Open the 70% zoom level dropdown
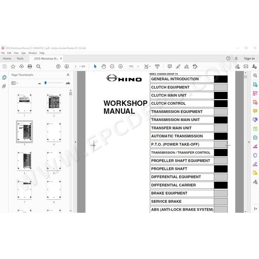The width and height of the screenshot is (259, 259). [x=138, y=67]
